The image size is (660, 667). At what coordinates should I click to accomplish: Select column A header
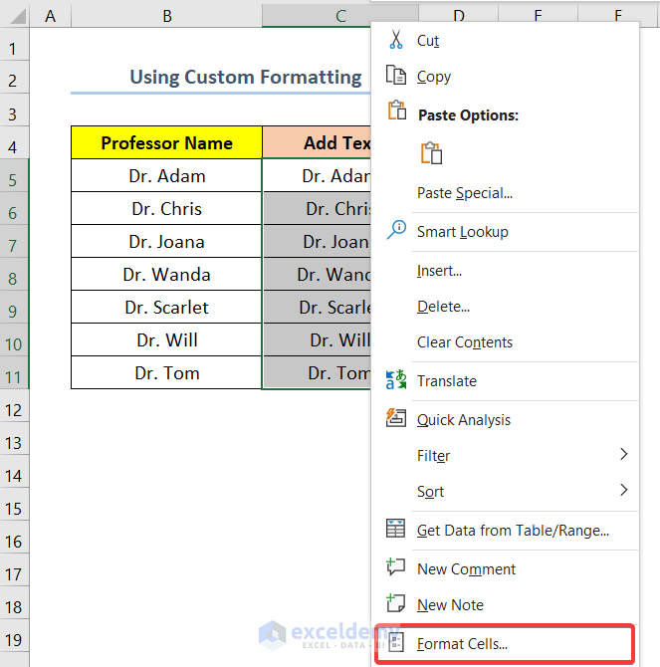[x=50, y=16]
